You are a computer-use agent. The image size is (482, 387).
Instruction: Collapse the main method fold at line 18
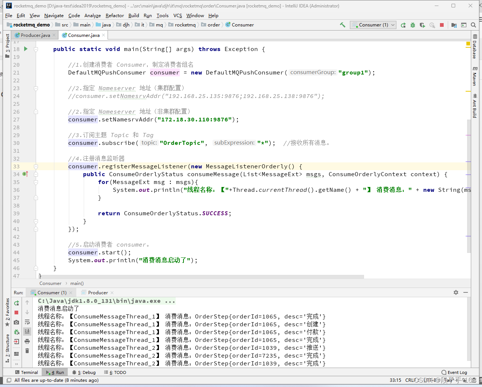coord(36,49)
